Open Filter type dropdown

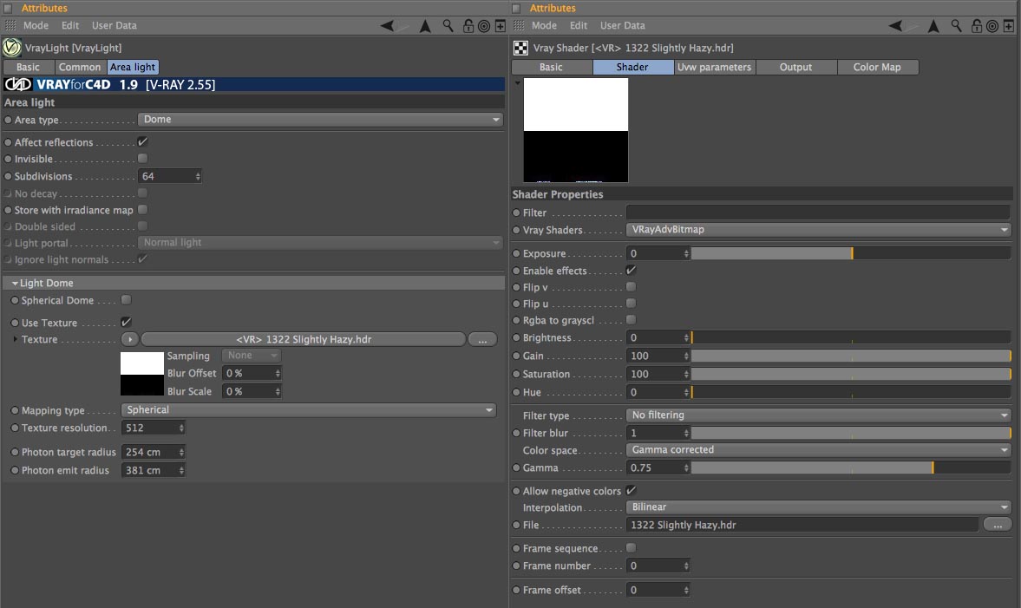(819, 415)
